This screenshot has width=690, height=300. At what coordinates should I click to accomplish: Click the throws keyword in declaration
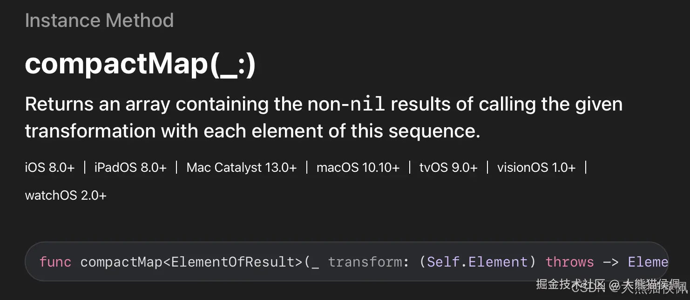(x=569, y=262)
